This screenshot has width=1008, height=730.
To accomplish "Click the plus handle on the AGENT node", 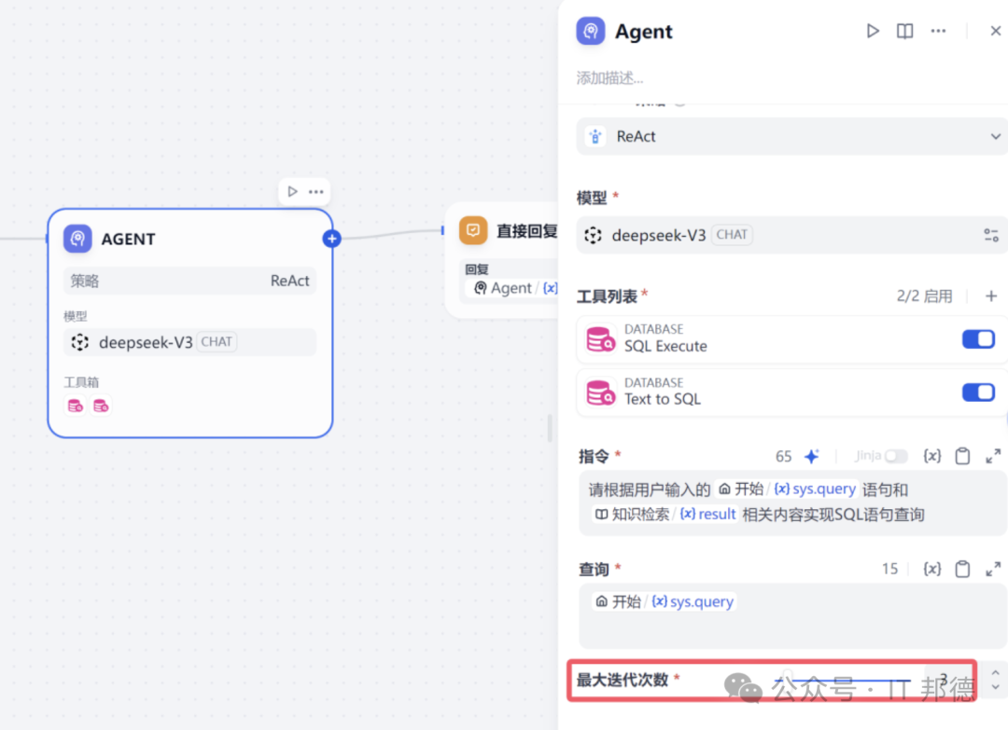I will coord(331,239).
